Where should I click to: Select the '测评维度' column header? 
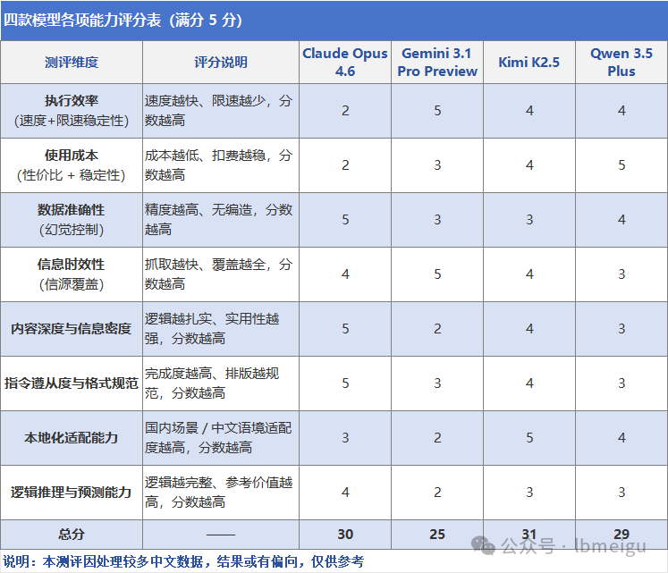[x=72, y=63]
